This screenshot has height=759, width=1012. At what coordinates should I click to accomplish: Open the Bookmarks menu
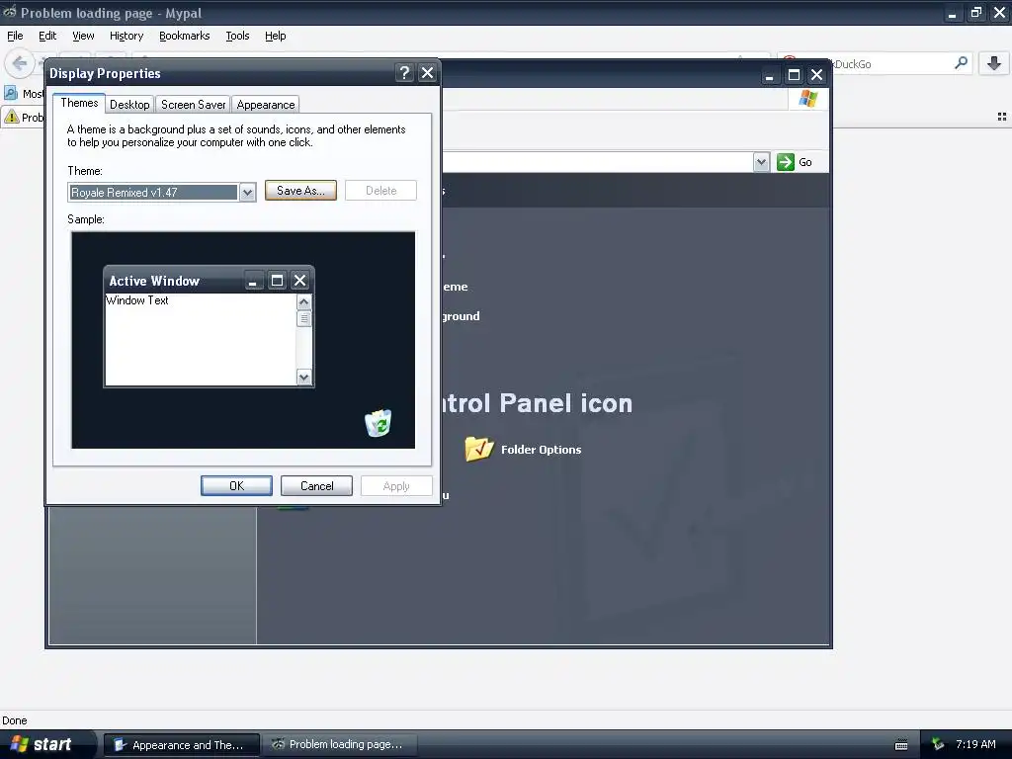(185, 36)
